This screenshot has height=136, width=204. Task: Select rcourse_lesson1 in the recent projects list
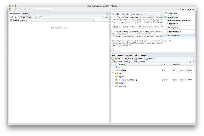[179, 28]
